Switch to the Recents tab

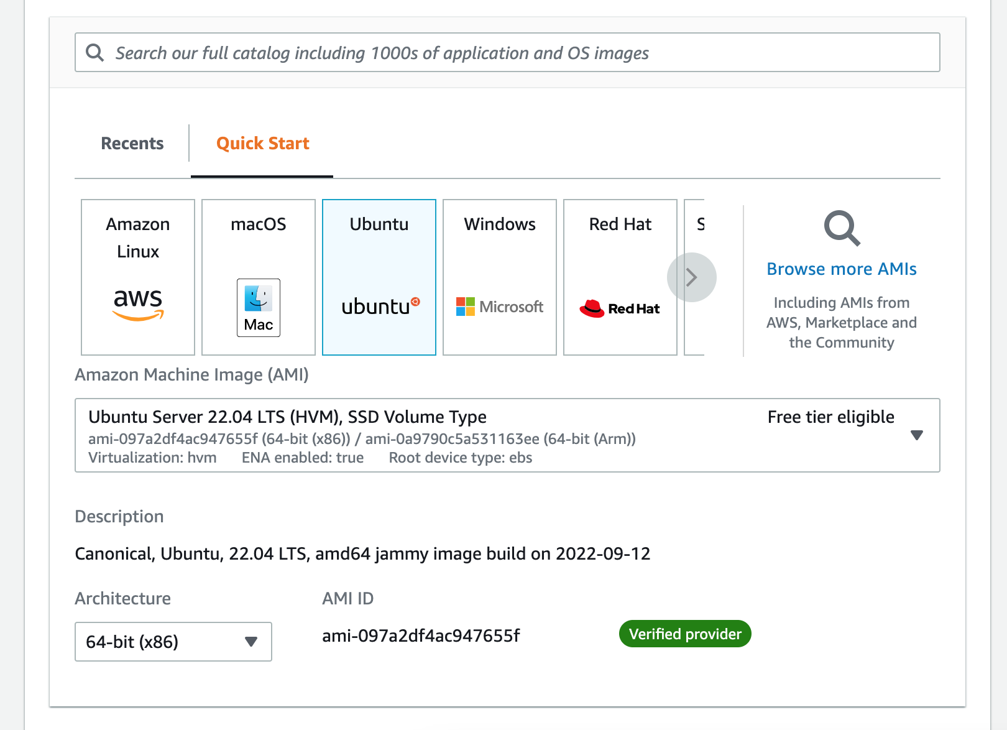coord(132,144)
